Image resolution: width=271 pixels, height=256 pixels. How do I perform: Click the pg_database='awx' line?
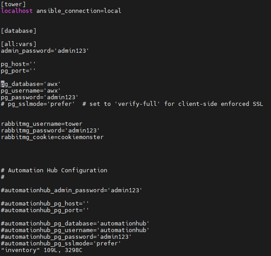(31, 84)
